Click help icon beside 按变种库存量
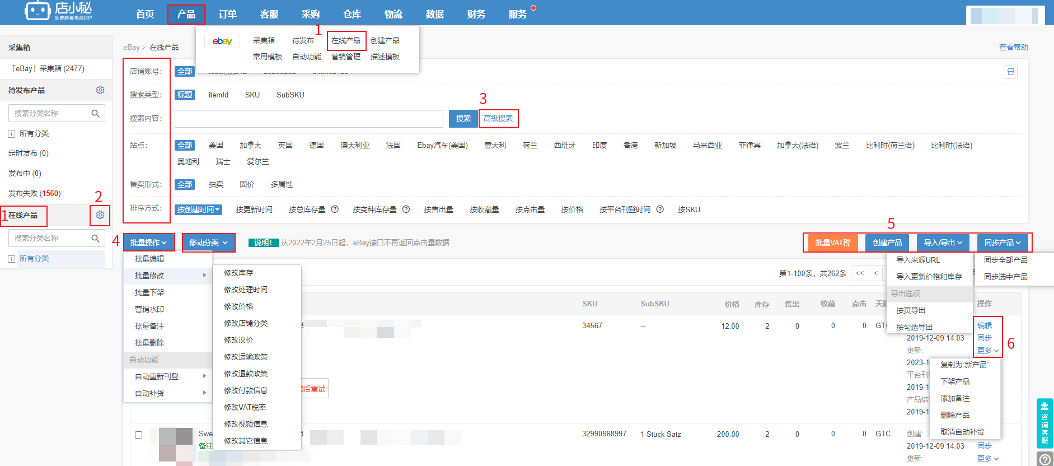The width and height of the screenshot is (1054, 466). click(406, 209)
